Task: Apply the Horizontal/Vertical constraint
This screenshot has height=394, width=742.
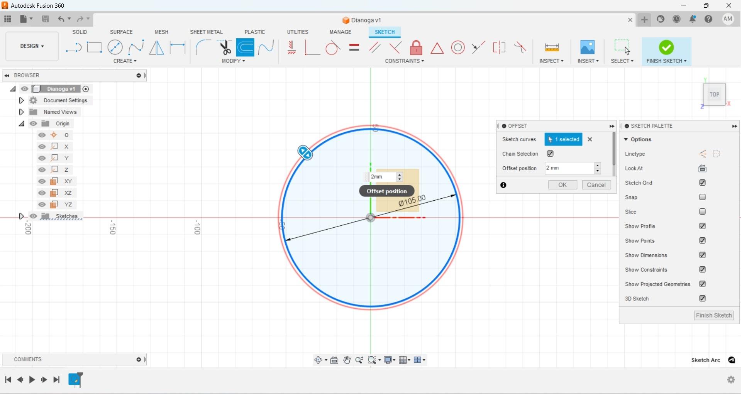Action: (292, 47)
